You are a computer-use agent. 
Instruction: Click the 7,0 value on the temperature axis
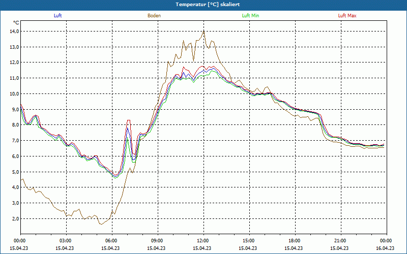16,141
